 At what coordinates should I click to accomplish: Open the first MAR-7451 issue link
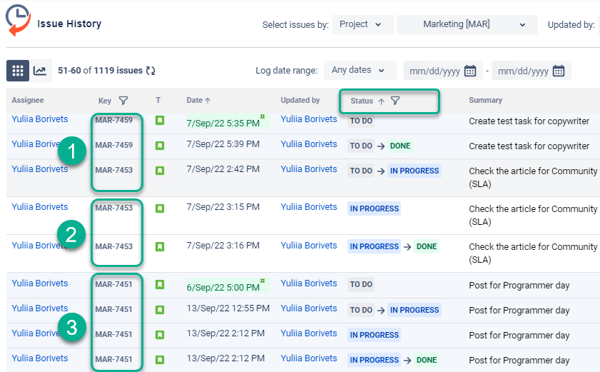[x=114, y=284]
